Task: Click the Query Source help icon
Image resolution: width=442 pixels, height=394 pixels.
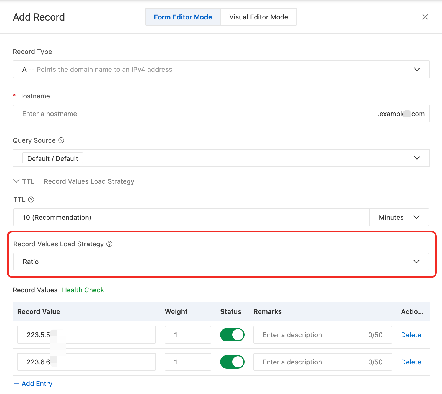Action: coord(61,140)
